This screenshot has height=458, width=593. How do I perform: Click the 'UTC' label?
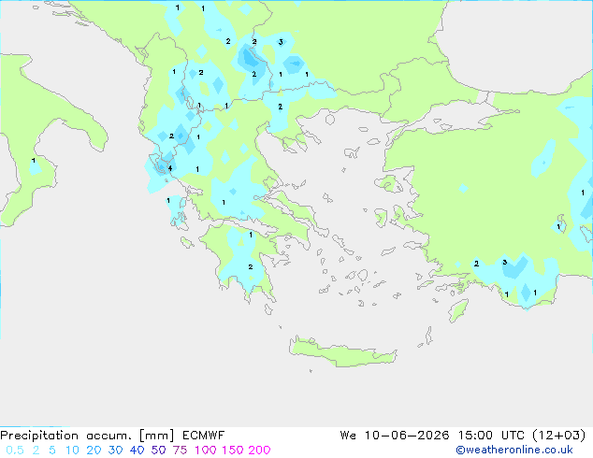click(513, 436)
